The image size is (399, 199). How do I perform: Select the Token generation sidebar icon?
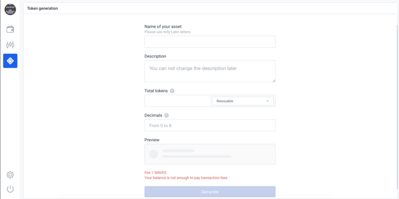10,61
